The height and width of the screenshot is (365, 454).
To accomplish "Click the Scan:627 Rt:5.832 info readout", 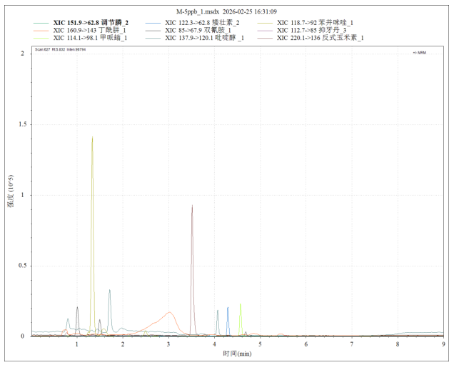I will tap(60, 49).
